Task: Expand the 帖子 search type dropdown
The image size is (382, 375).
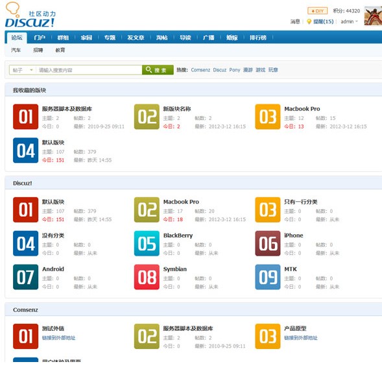Action: coord(23,70)
